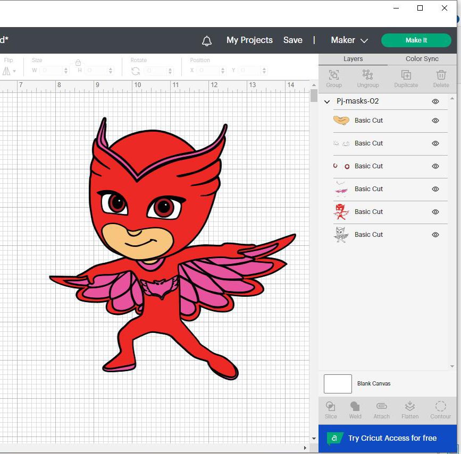Screen dimensions: 461x454
Task: Toggle visibility of the black outline layer
Action: (435, 235)
